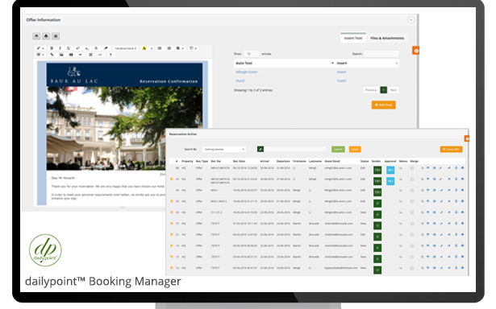Tick the Merge checkbox of the first reservation

pos(412,168)
